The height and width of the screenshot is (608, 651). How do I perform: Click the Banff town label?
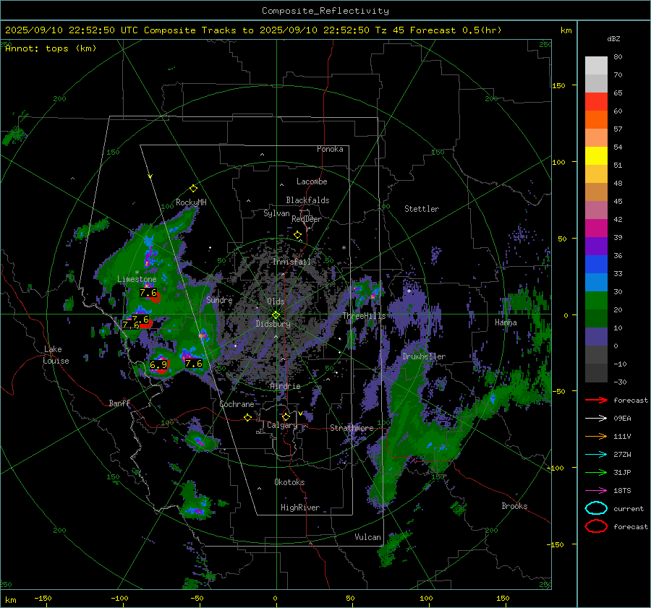pyautogui.click(x=119, y=403)
